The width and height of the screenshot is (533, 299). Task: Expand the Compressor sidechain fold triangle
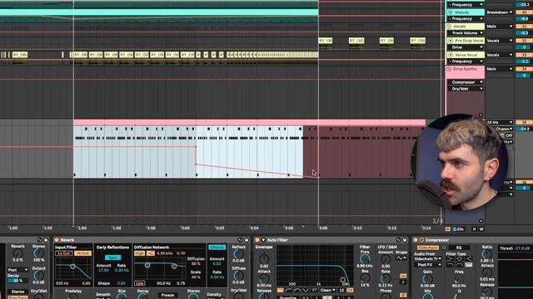tap(421, 240)
